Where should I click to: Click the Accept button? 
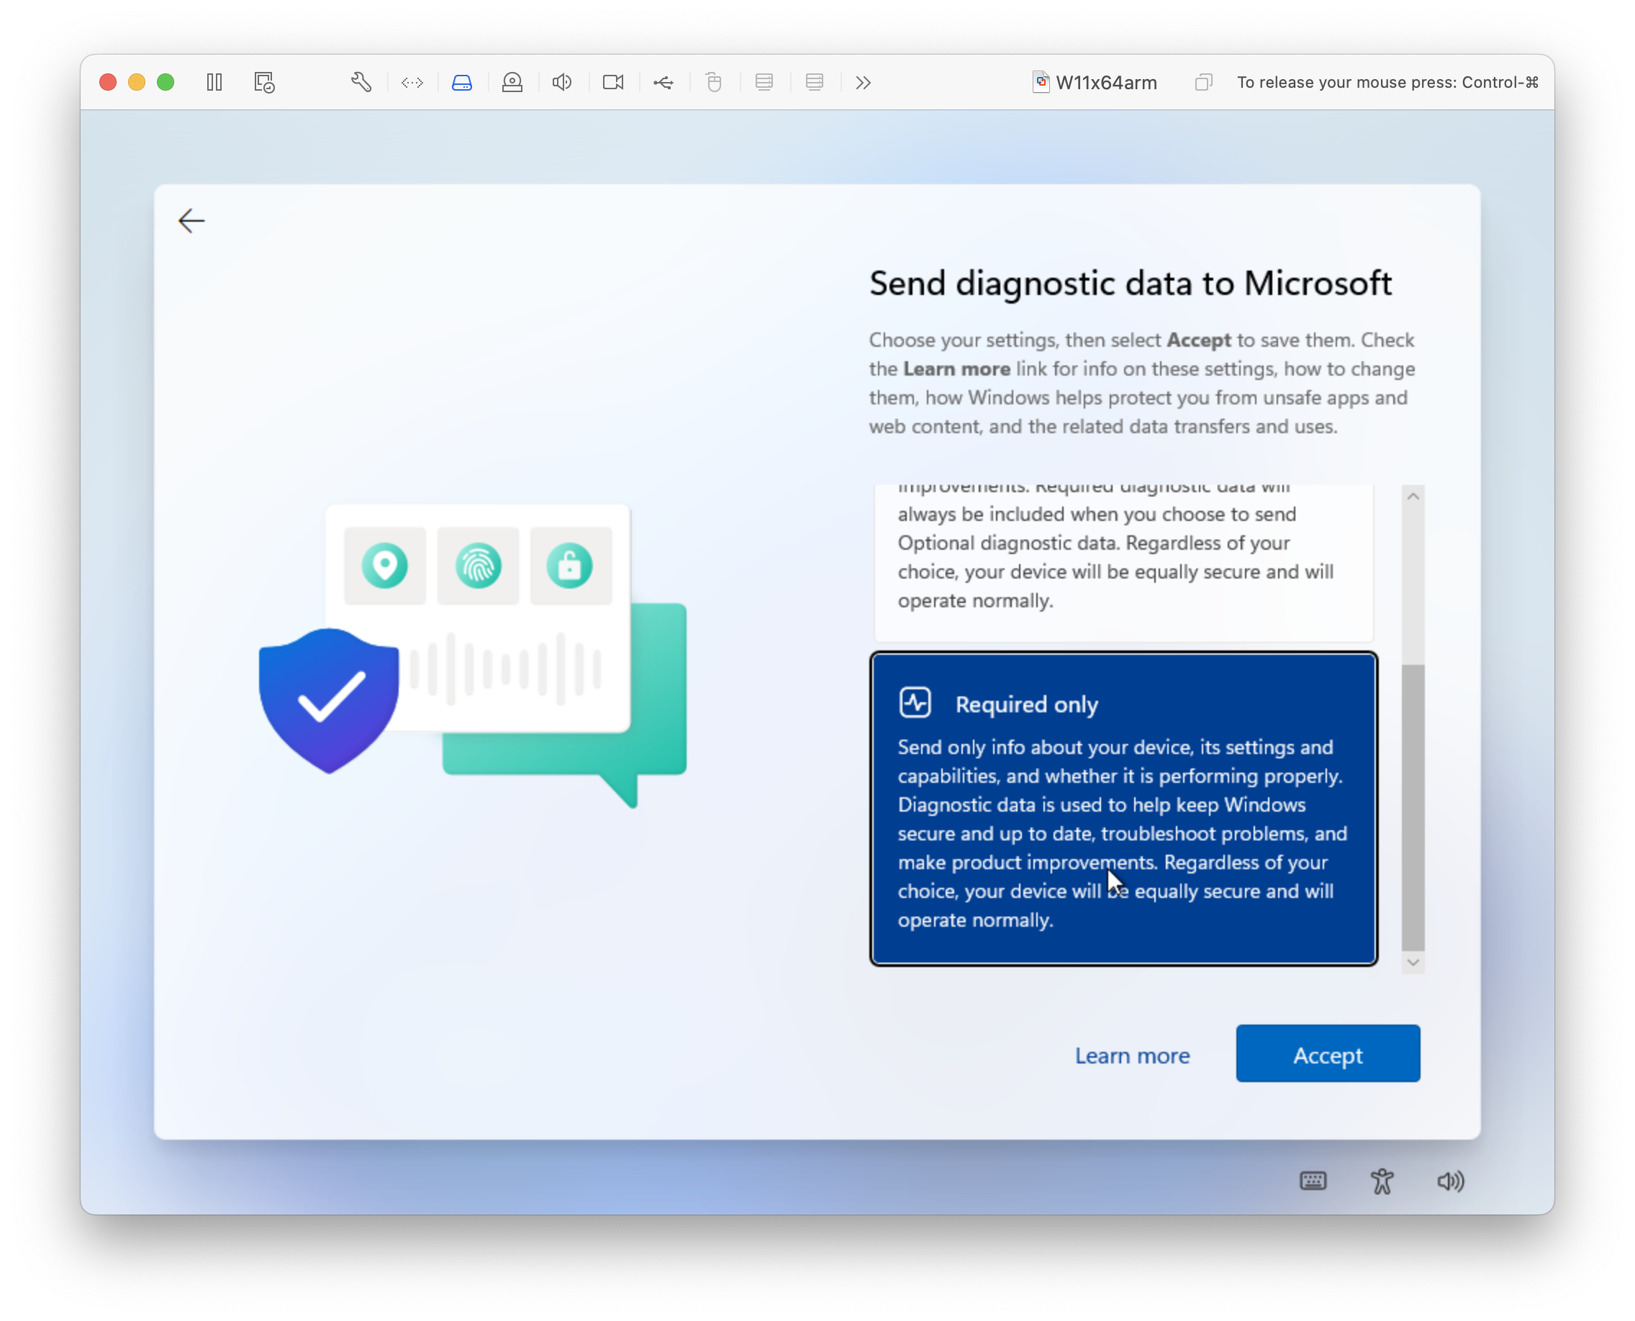click(x=1327, y=1054)
